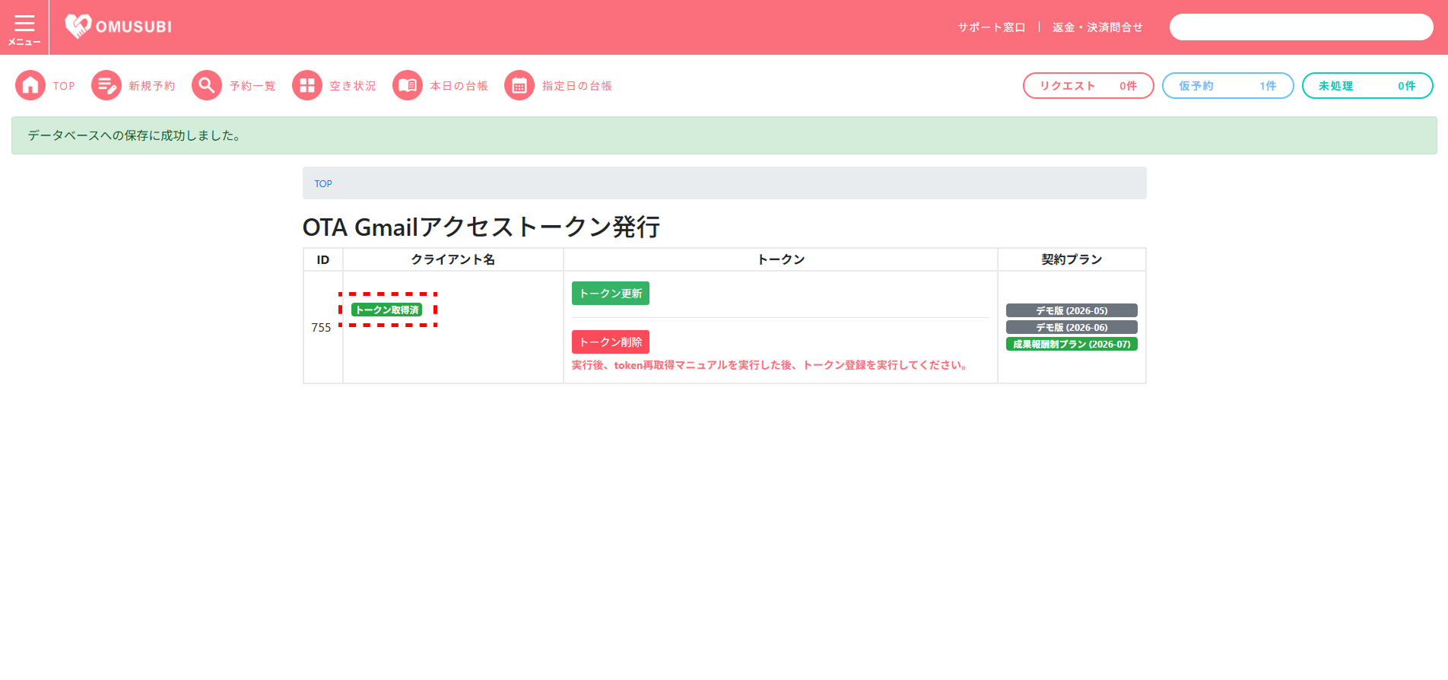Viewport: 1448px width, 680px height.
Task: Open 空き状況 menu label
Action: pos(353,86)
